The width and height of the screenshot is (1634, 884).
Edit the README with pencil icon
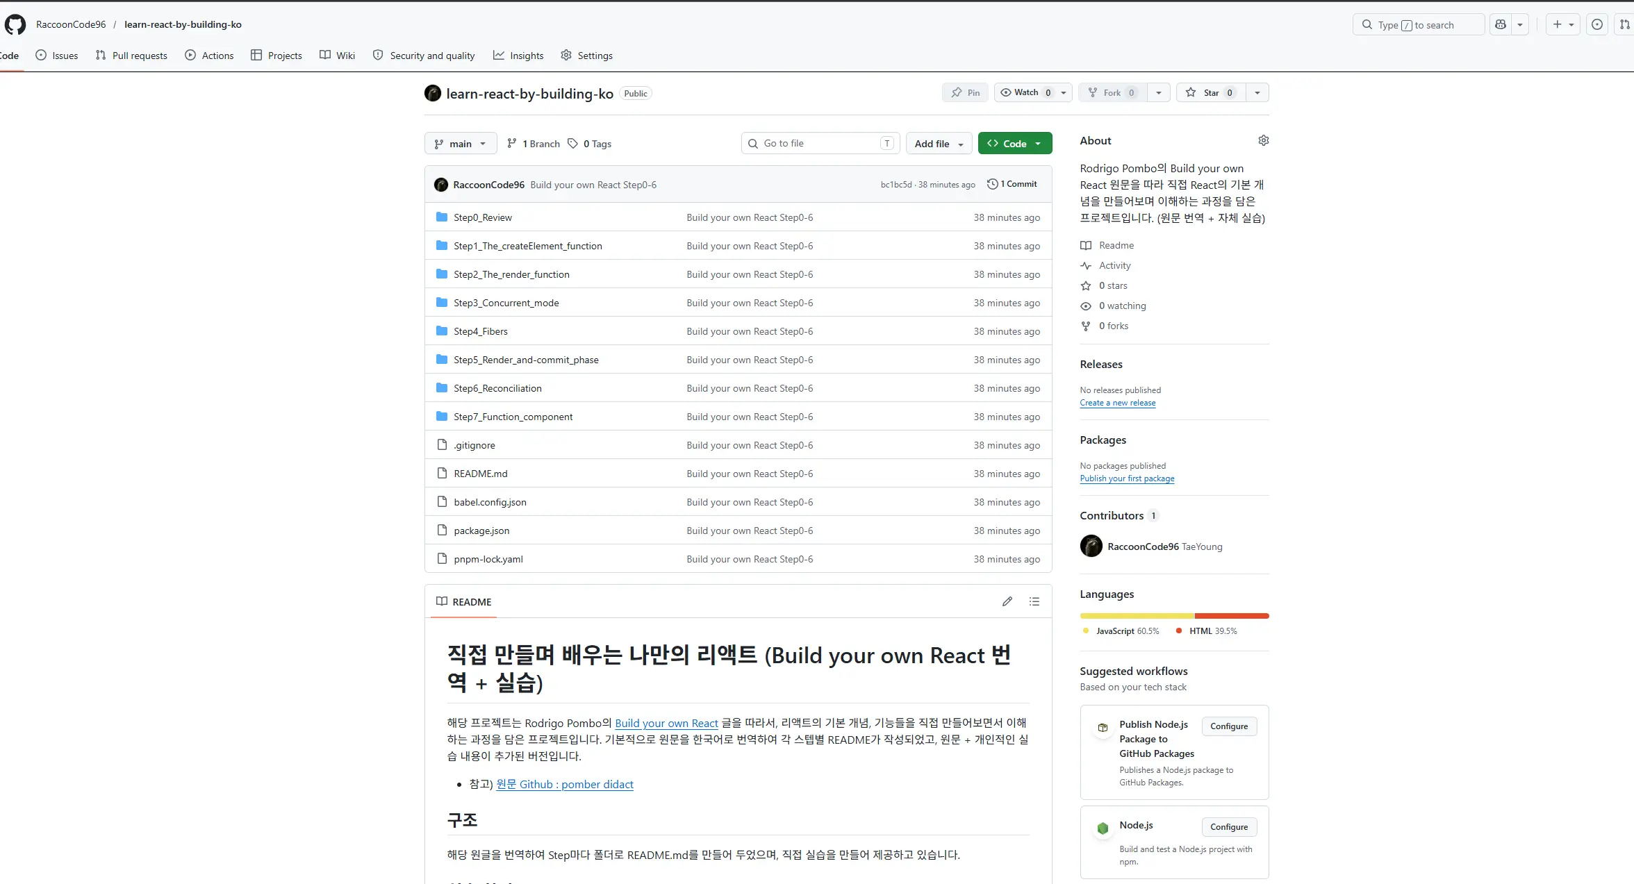click(x=1007, y=601)
